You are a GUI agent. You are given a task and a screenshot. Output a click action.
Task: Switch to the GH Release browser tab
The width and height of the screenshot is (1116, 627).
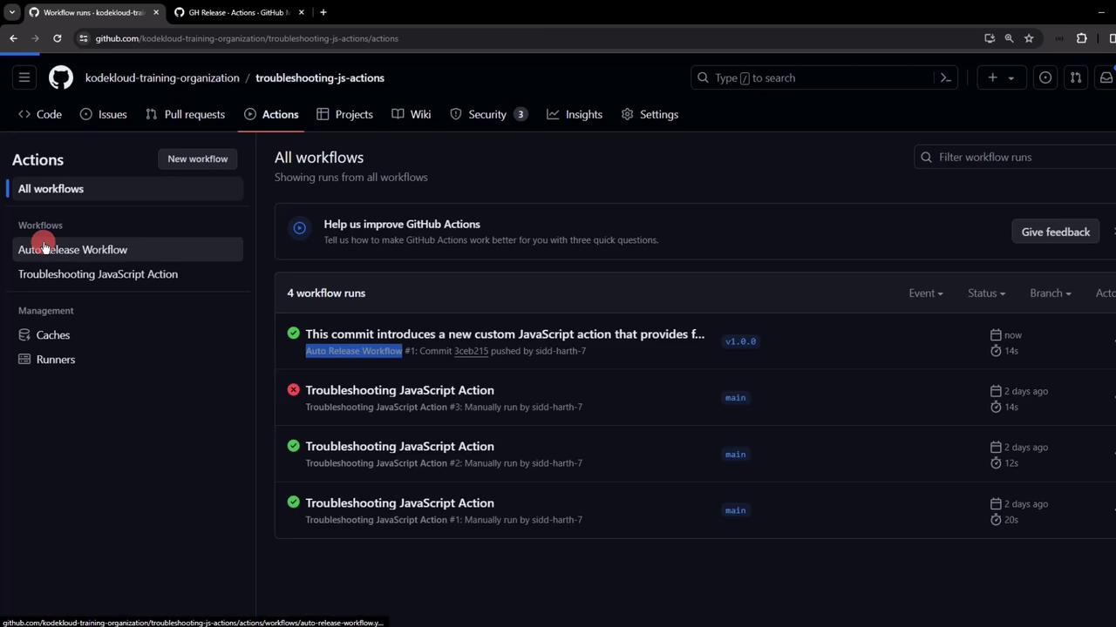(x=237, y=12)
